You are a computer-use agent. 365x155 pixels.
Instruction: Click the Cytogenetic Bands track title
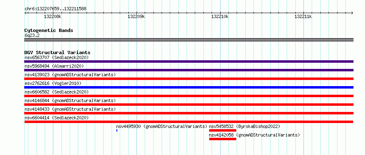click(49, 30)
